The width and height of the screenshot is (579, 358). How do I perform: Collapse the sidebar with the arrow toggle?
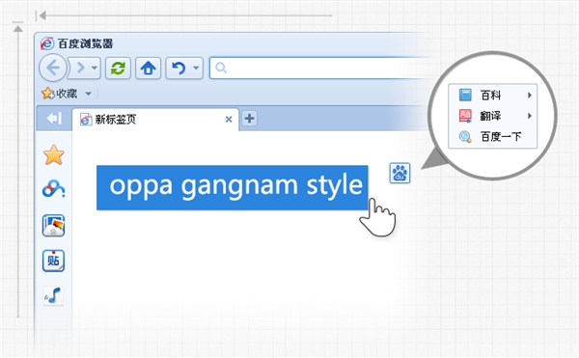click(54, 119)
